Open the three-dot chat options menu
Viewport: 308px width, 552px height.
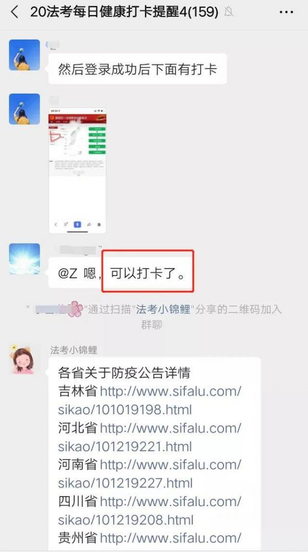point(286,12)
